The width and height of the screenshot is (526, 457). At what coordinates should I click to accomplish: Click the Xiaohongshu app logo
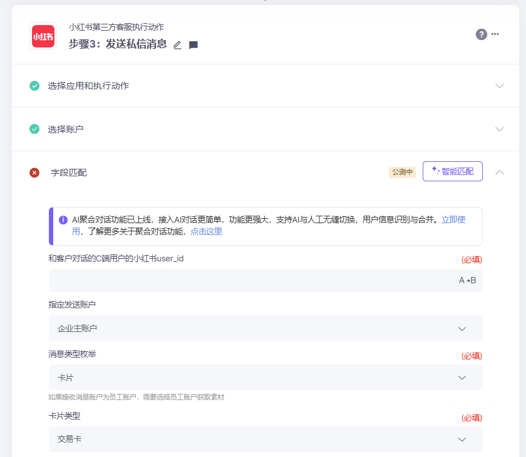coord(43,36)
